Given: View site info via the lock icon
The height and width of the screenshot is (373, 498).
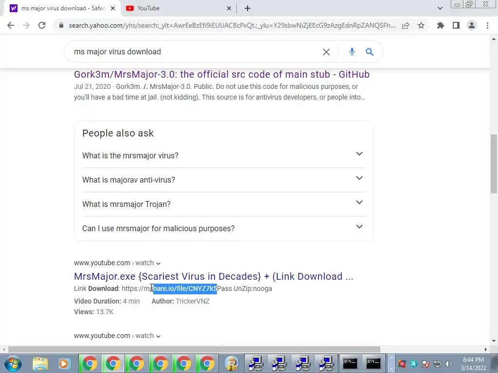Looking at the screenshot, I should pyautogui.click(x=61, y=25).
